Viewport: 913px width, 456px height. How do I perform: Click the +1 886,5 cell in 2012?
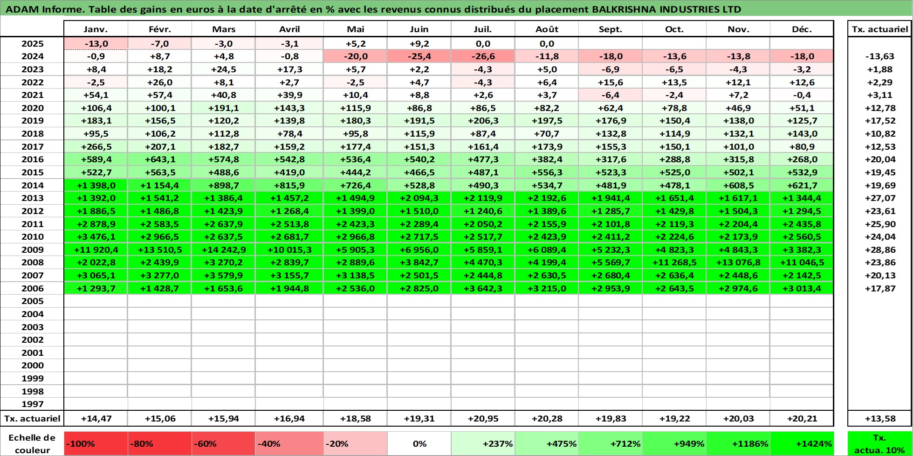coord(96,211)
